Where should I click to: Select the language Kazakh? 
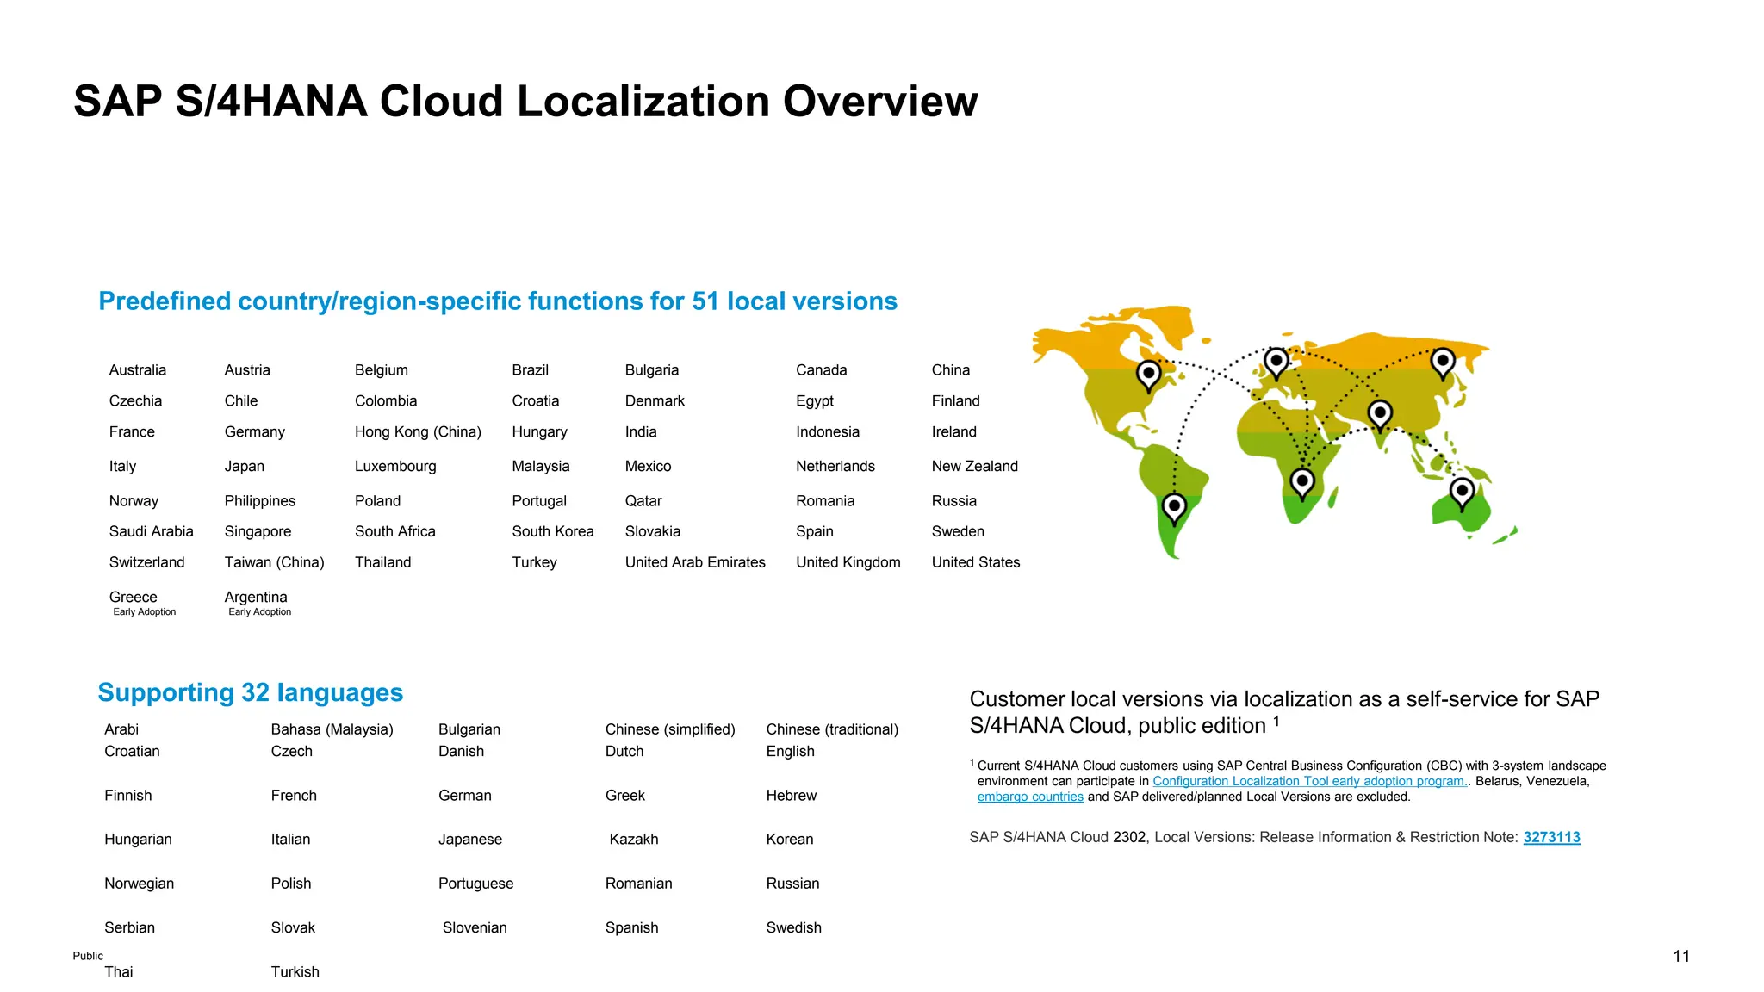pyautogui.click(x=633, y=840)
